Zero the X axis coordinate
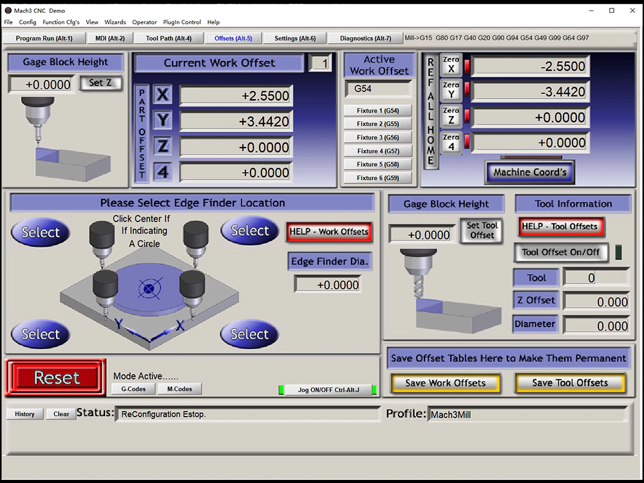Viewport: 644px width, 483px height. pos(451,66)
